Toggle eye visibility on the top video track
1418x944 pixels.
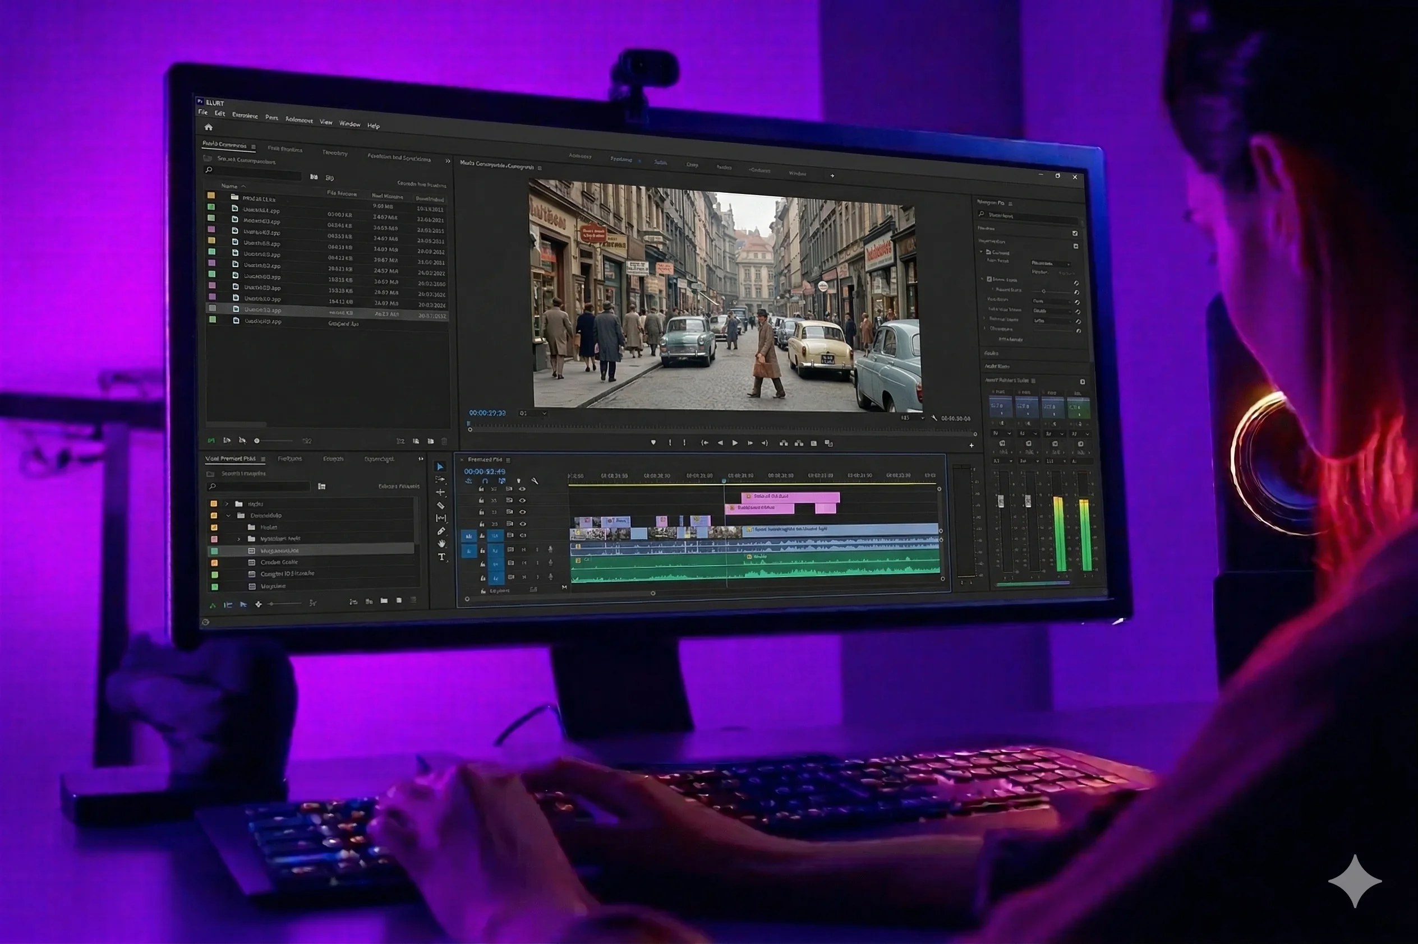coord(522,489)
